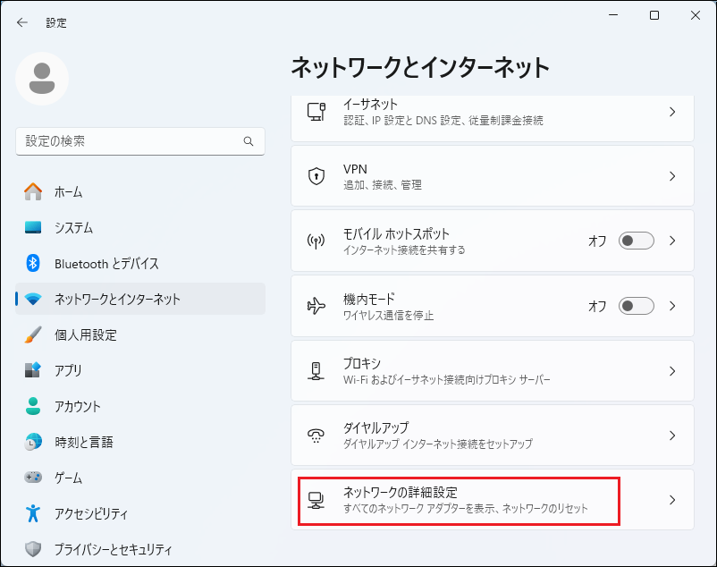Go to アカウント settings section
717x567 pixels.
tap(78, 406)
